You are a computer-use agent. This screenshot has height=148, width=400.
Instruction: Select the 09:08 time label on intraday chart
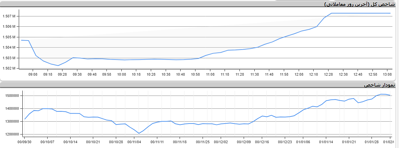click(x=33, y=74)
